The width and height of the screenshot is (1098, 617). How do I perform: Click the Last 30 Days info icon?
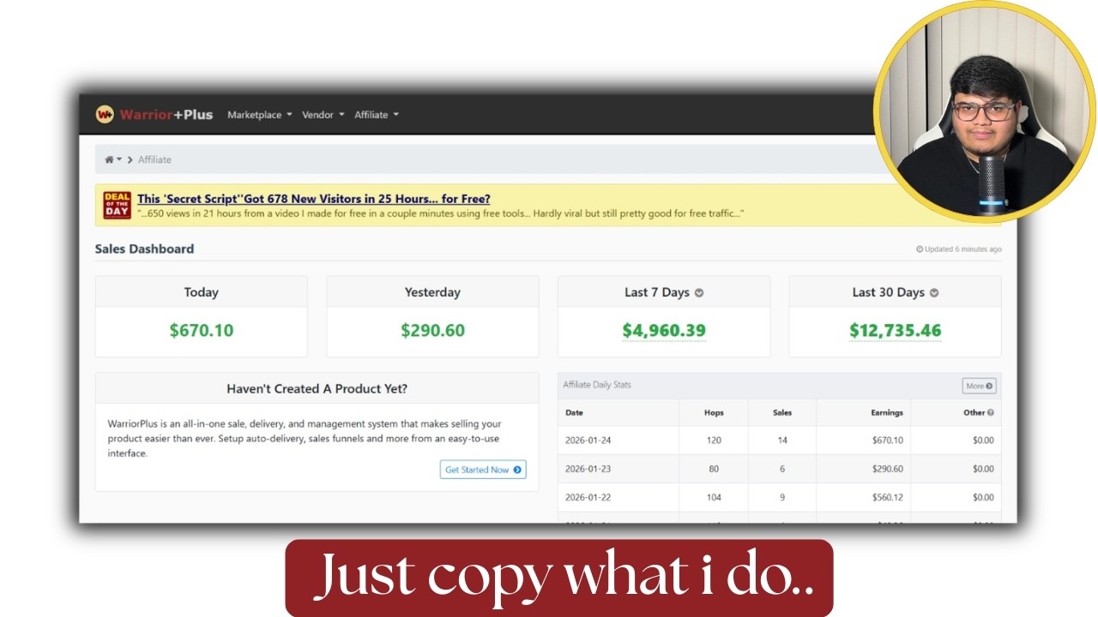(934, 293)
